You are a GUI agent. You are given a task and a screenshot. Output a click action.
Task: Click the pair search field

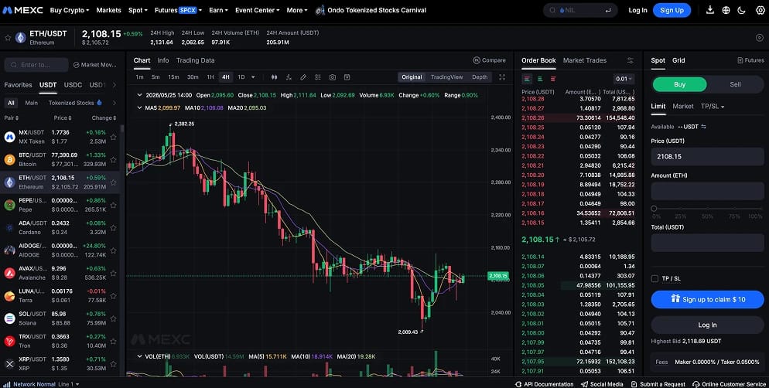(x=36, y=65)
